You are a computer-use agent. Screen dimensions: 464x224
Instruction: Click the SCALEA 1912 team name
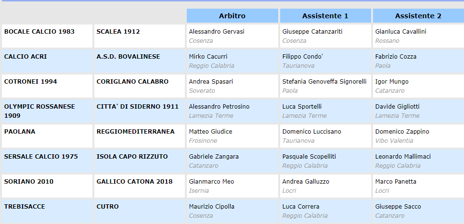tap(118, 32)
